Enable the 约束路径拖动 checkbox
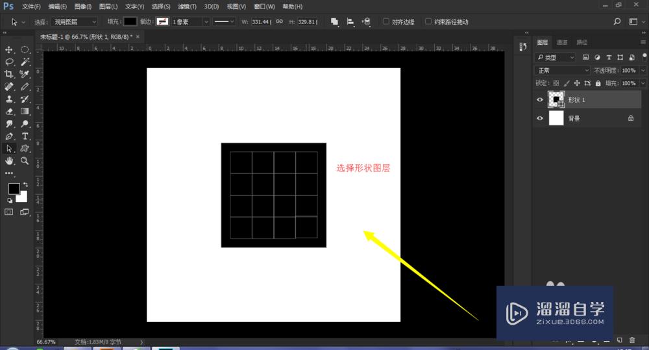Viewport: 649px width, 350px height. pos(428,21)
